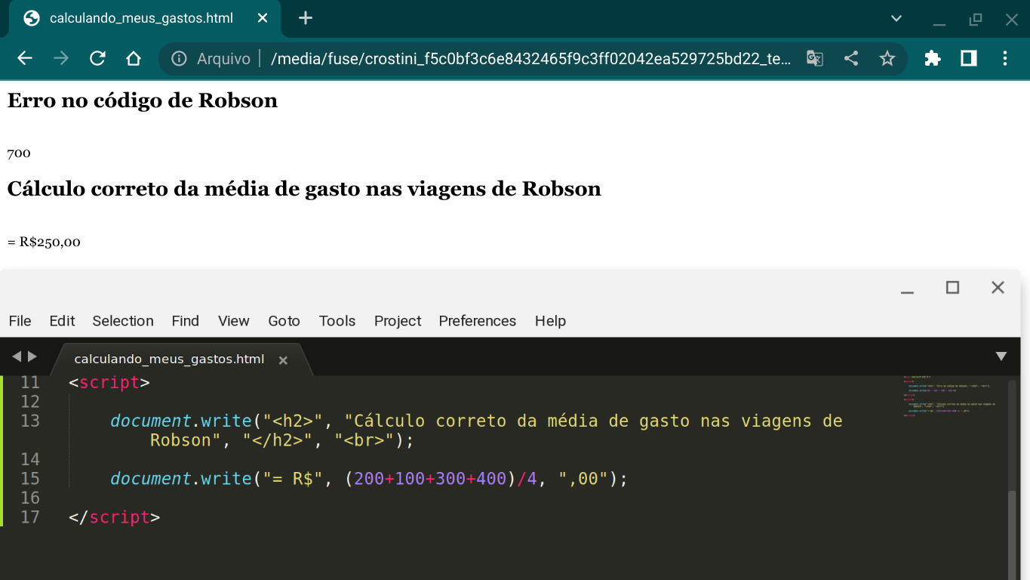The width and height of the screenshot is (1030, 580).
Task: Click the result "= R$250,00" on page
Action: (44, 242)
